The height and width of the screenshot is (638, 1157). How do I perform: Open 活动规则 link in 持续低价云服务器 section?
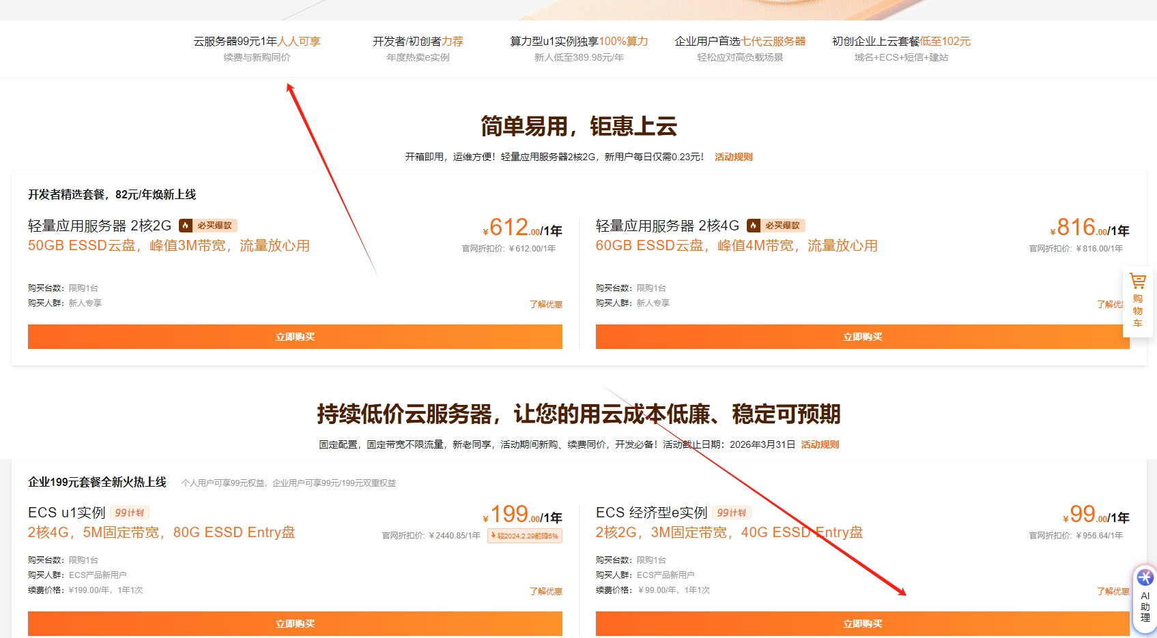coord(820,444)
